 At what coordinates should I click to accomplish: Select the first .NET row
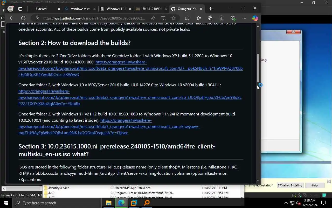coord(143,193)
